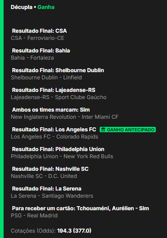Open Shelbourne Dublin - Linfield match
Viewport: 167px width, 238px height.
point(46,78)
